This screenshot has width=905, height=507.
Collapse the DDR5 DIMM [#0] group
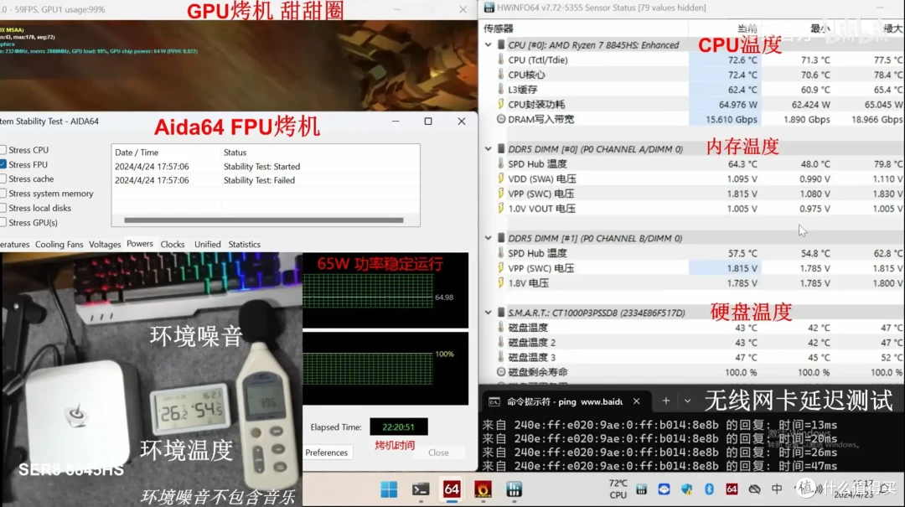489,148
